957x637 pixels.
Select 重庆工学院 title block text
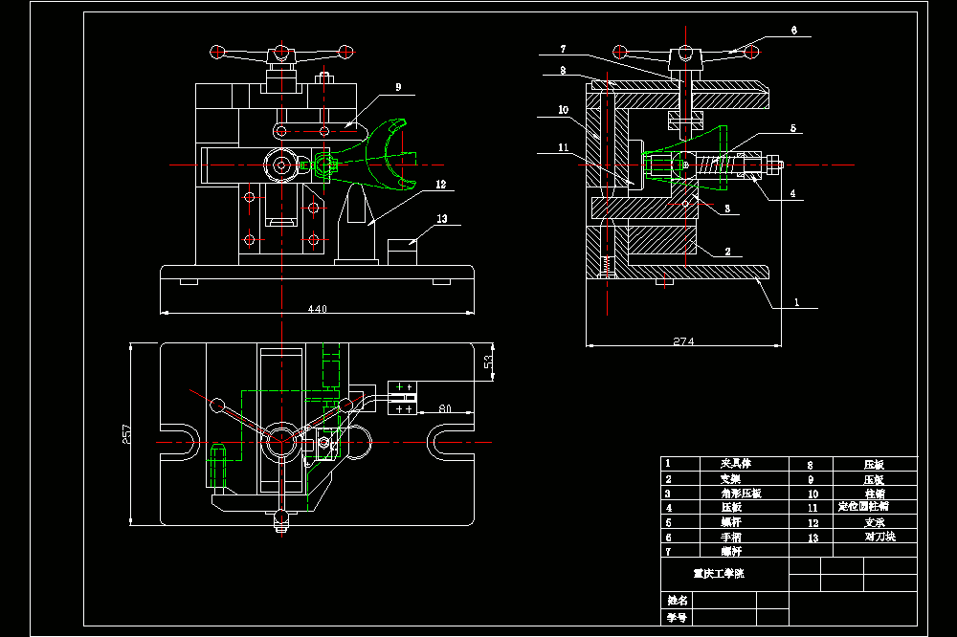point(719,574)
